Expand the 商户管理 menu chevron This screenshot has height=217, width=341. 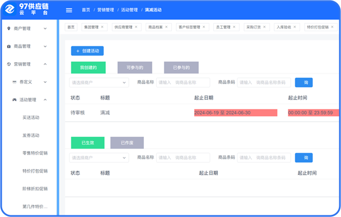point(45,29)
